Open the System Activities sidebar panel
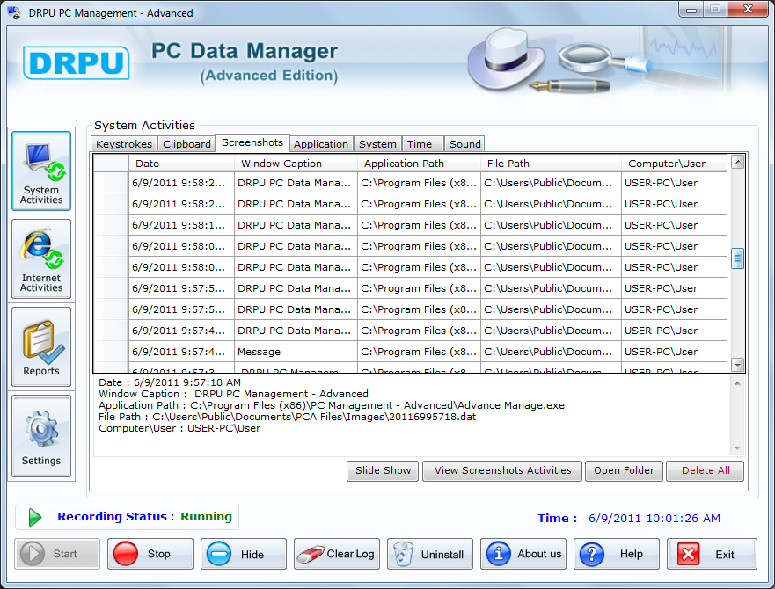Image resolution: width=775 pixels, height=589 pixels. coord(41,171)
